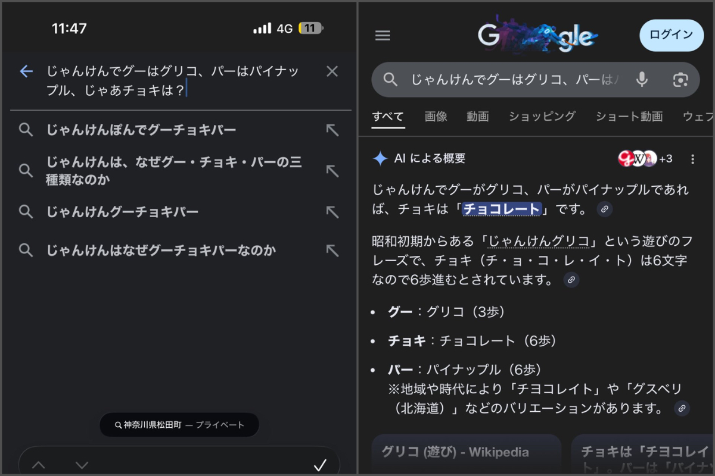Open the じゃんけんグリコ underlined link
715x476 pixels.
tap(539, 242)
